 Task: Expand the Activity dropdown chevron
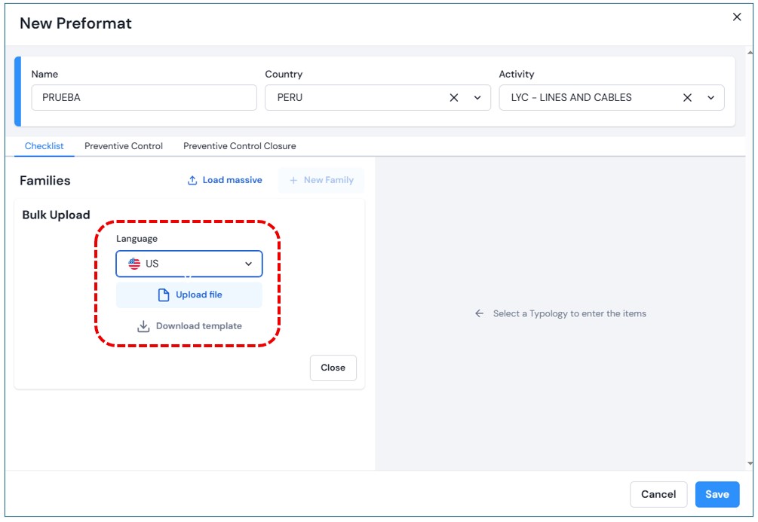(x=711, y=98)
